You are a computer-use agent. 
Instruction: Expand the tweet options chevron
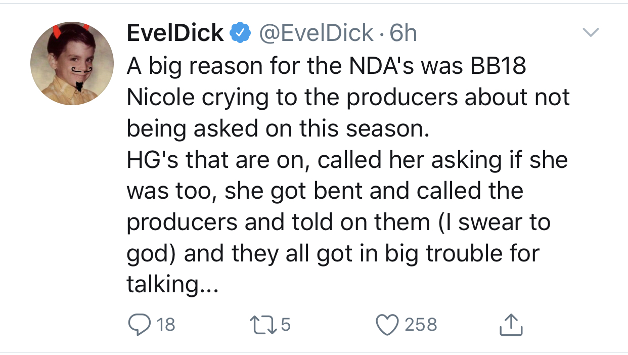tap(590, 33)
